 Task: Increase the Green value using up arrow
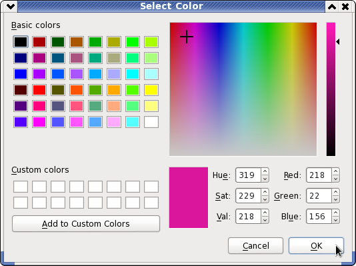point(335,192)
